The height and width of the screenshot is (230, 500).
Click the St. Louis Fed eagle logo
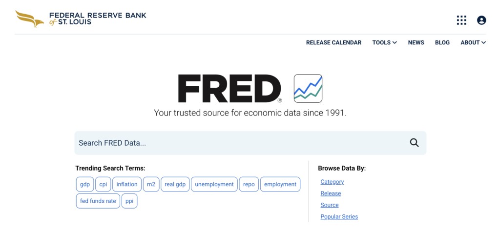[x=29, y=19]
